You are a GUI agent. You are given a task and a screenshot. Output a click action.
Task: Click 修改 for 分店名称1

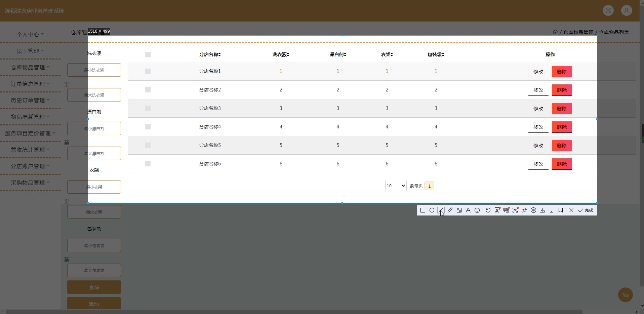pyautogui.click(x=538, y=72)
